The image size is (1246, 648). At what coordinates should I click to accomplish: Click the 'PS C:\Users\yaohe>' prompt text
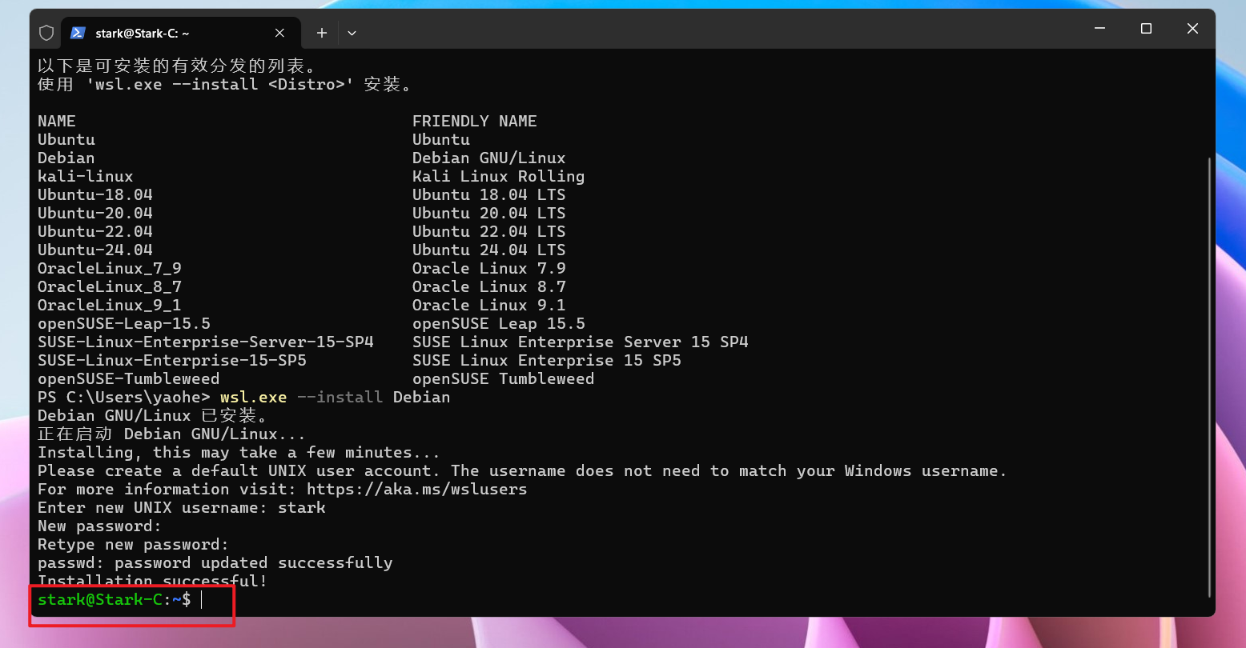coord(124,397)
